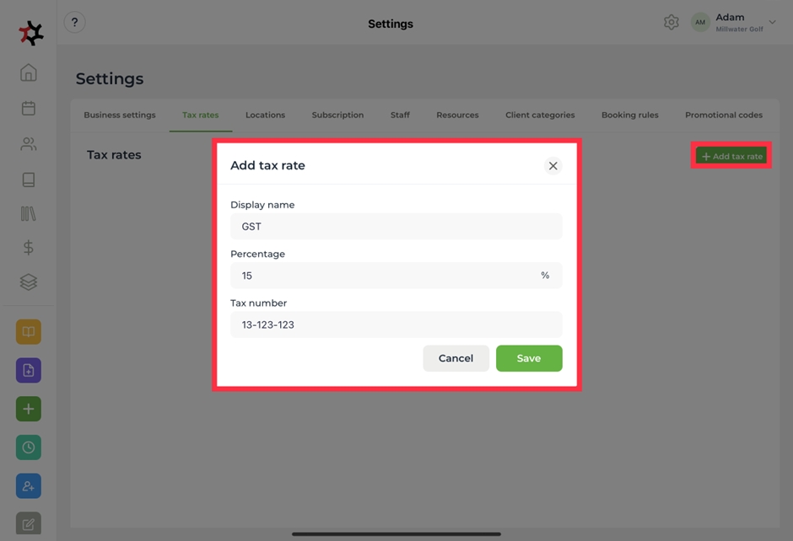Click the Display name input field
The image size is (793, 541).
coord(396,226)
